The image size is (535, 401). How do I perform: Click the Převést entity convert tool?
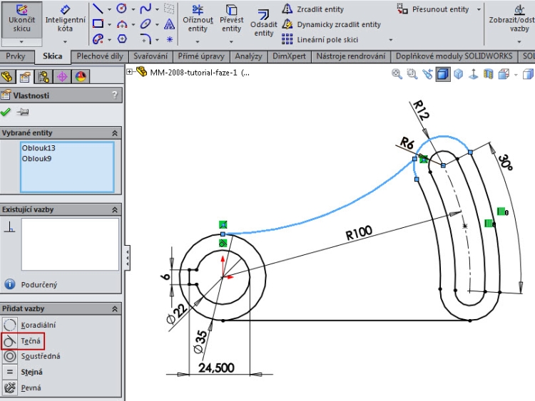point(231,19)
